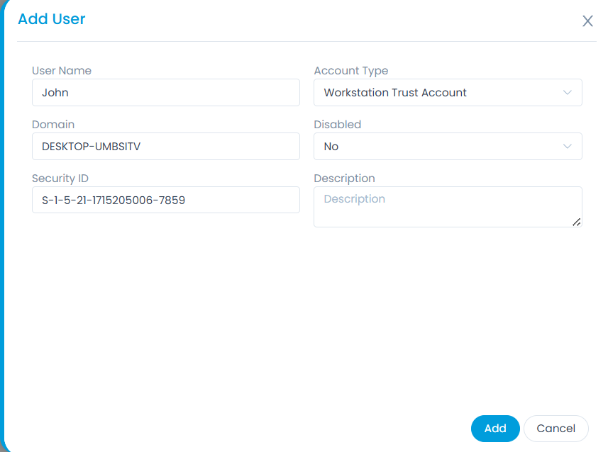
Task: Click the Disabled field chevron arrow
Action: click(568, 146)
